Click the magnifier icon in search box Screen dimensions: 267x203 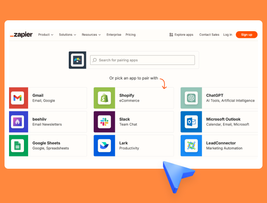click(x=95, y=60)
